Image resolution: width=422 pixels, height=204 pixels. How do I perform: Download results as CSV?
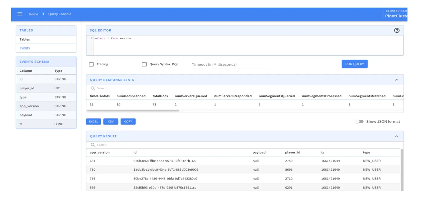[111, 121]
